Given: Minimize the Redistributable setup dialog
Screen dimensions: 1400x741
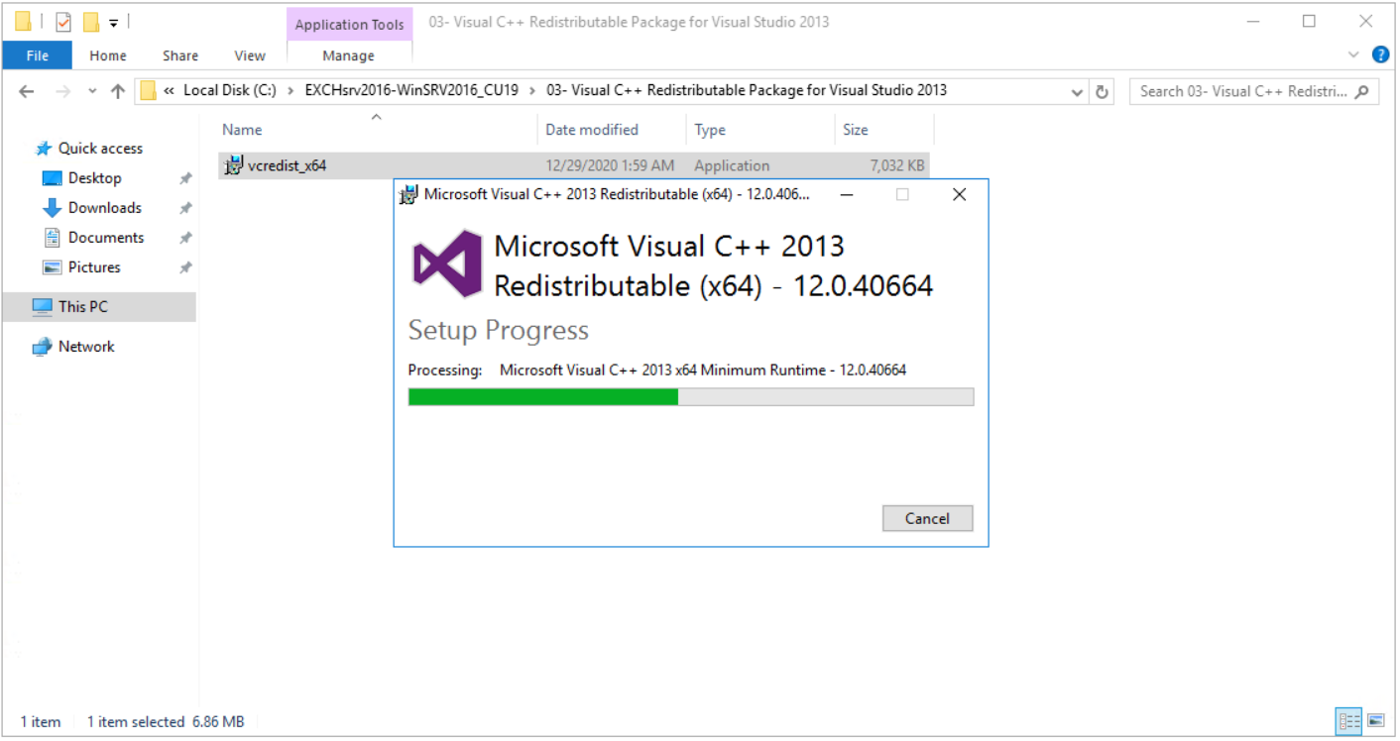Looking at the screenshot, I should pyautogui.click(x=847, y=194).
